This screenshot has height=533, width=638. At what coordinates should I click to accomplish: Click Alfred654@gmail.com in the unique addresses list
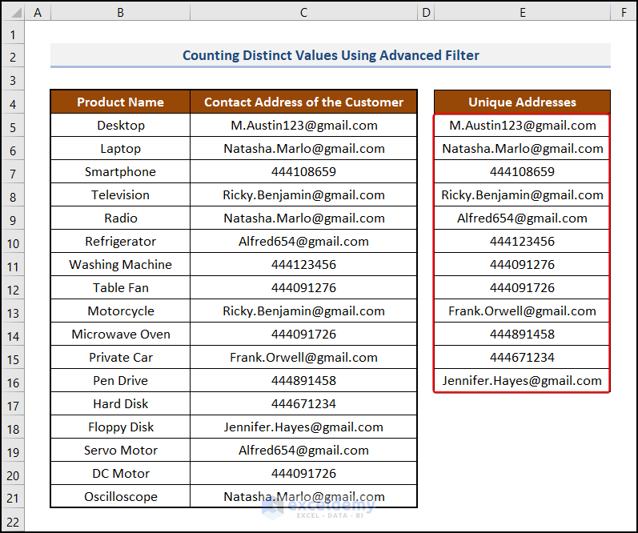pos(522,218)
